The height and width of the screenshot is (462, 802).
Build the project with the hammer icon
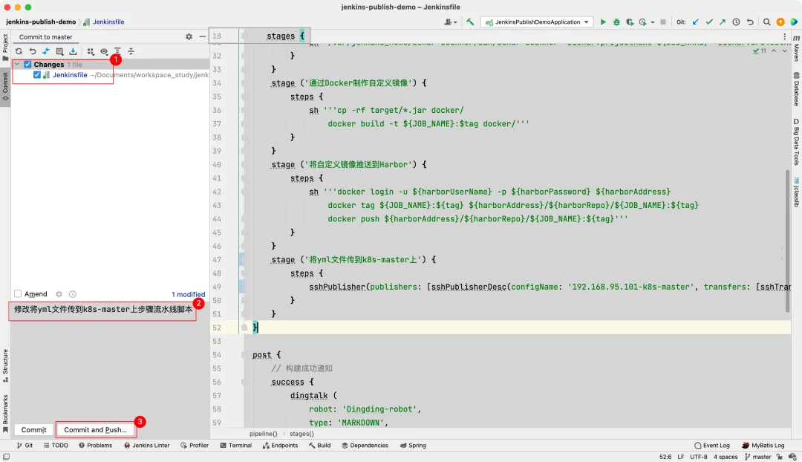470,22
